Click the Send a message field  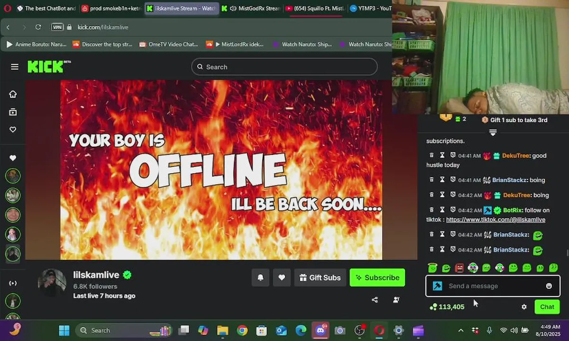click(x=493, y=286)
